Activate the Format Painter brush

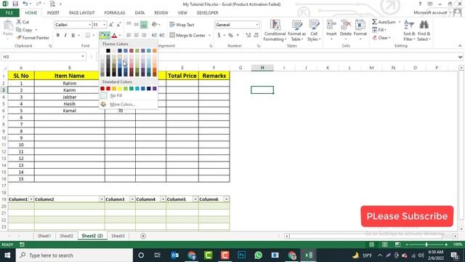click(19, 37)
